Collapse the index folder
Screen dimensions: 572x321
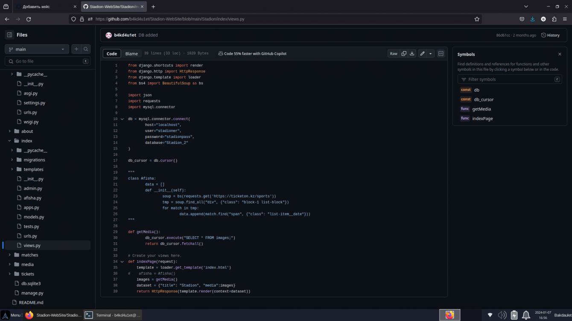tap(10, 141)
